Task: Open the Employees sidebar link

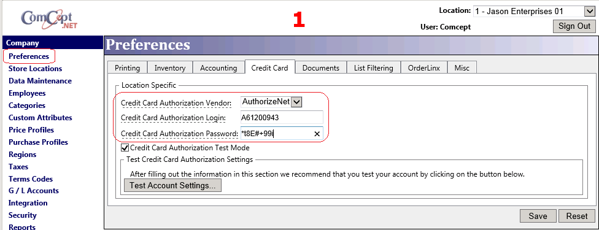Action: (x=27, y=93)
